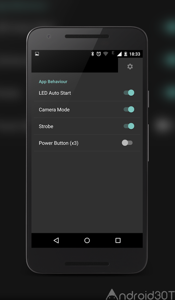Tap the Strobe setting label
The height and width of the screenshot is (300, 175).
point(46,126)
